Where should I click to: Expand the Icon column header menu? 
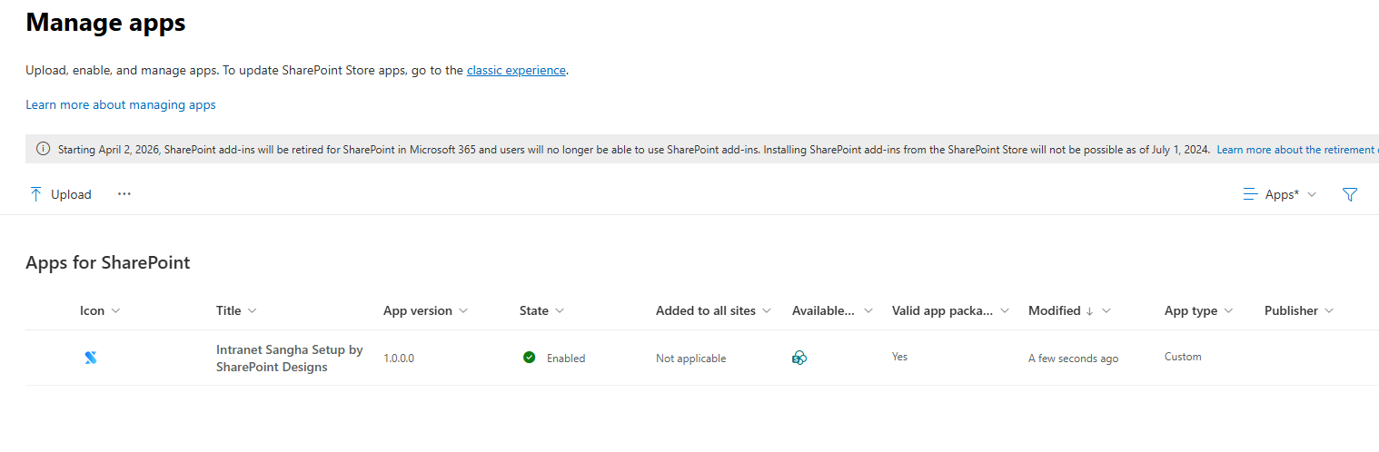(115, 311)
